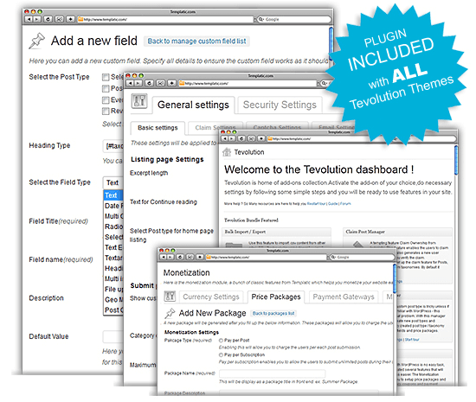The height and width of the screenshot is (402, 476).
Task: Tick the post type checkbox starting with Rev
Action: coord(106,112)
